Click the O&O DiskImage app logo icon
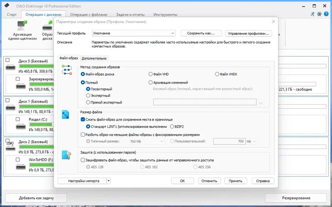Screen dimensions: 332x207 click(7, 5)
